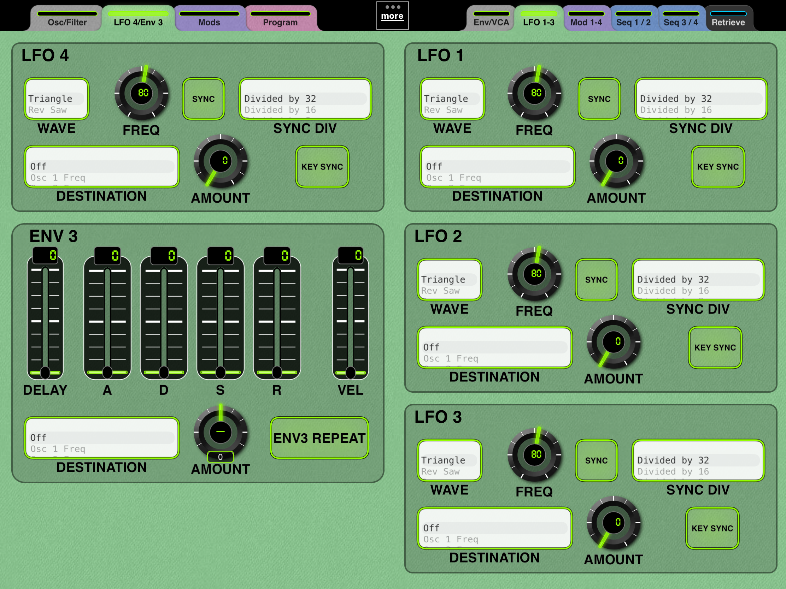The image size is (786, 589).
Task: Click the LFO 2 AMOUNT knob
Action: click(614, 341)
